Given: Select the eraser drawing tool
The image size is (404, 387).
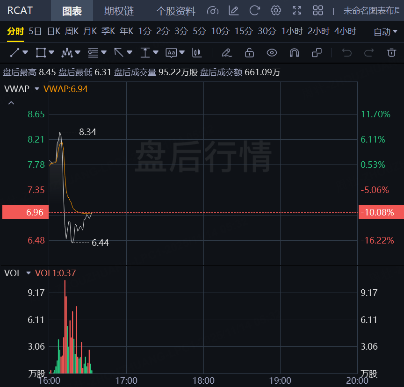Looking at the screenshot, I should click(227, 52).
